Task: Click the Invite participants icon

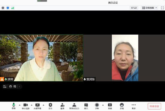Action: [x=62, y=106]
